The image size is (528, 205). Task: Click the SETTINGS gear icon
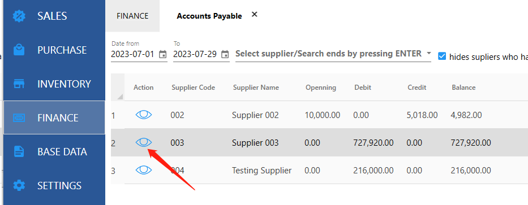19,185
